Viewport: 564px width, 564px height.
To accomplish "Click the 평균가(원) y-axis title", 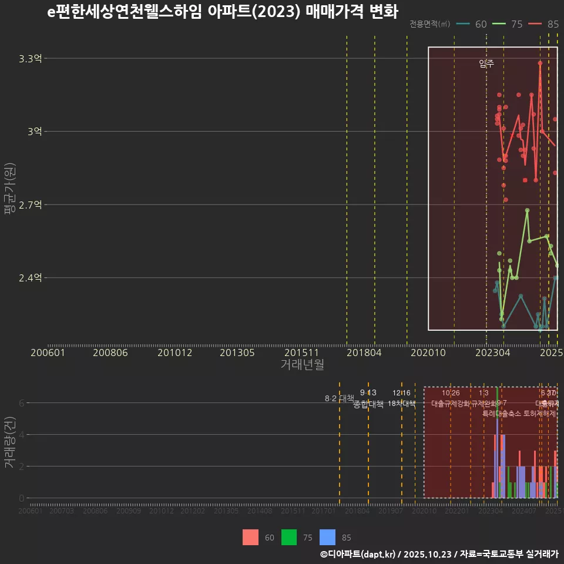I will click(x=11, y=188).
